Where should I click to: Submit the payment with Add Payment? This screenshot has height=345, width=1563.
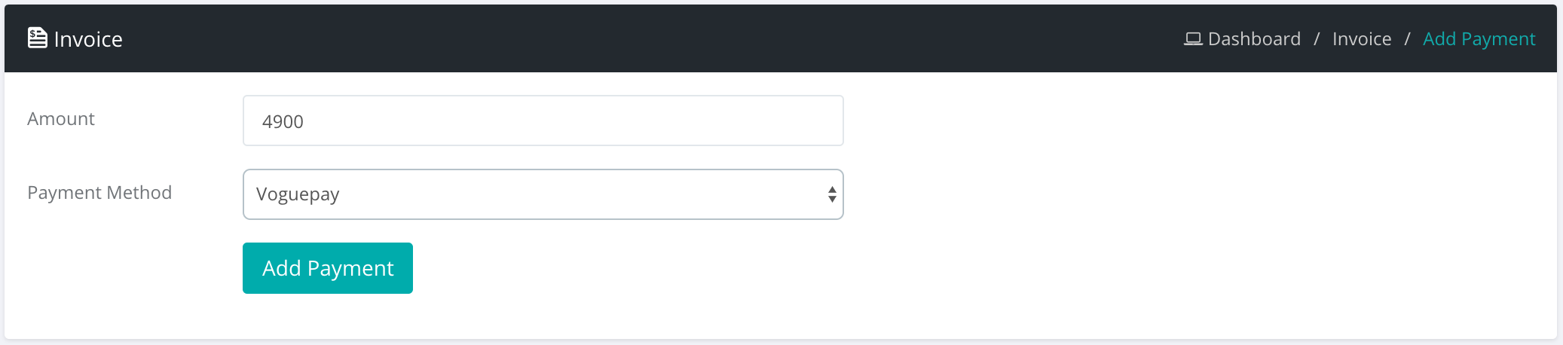point(328,268)
